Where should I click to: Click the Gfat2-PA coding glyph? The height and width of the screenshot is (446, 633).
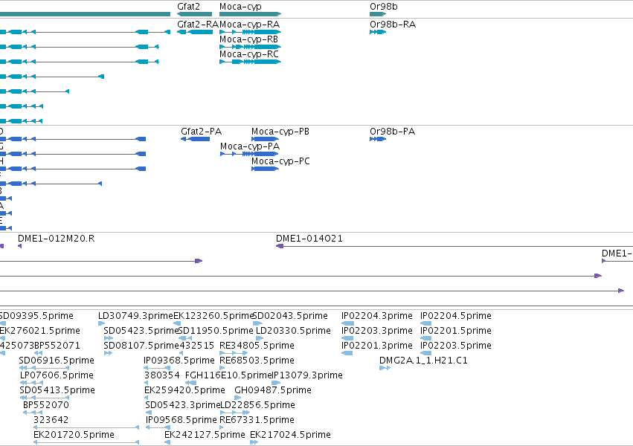click(x=196, y=139)
